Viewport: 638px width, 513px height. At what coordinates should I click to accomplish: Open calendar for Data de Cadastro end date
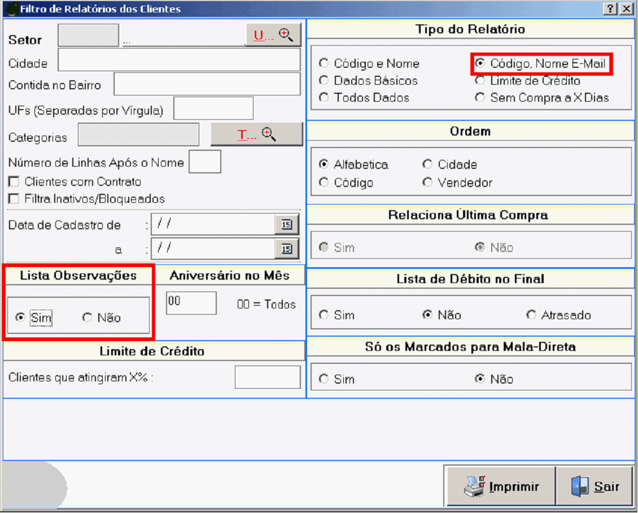click(x=287, y=248)
